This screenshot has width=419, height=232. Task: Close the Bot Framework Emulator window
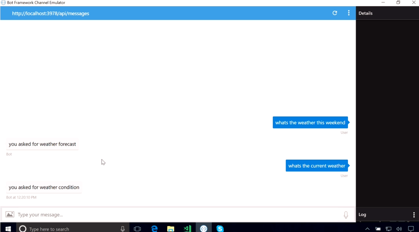coord(413,2)
